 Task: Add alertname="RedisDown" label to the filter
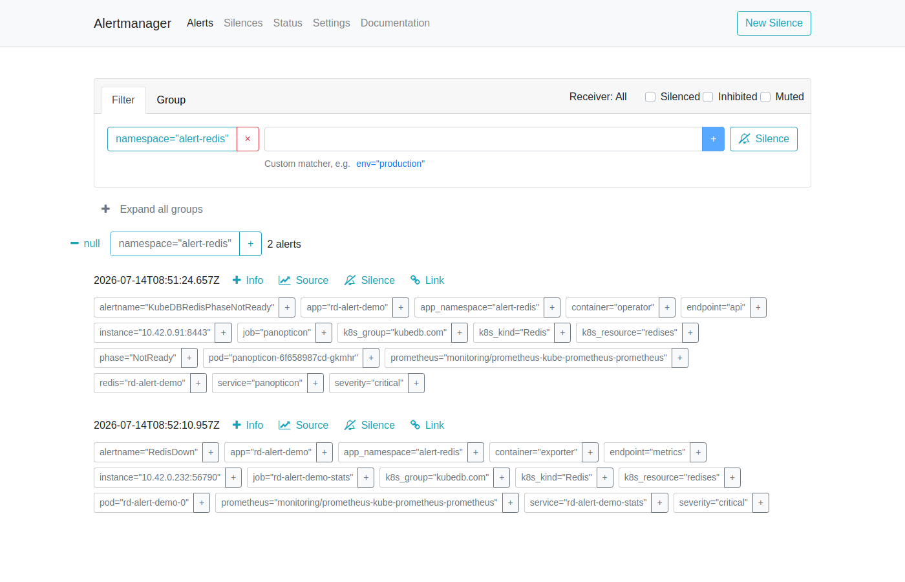pos(211,452)
